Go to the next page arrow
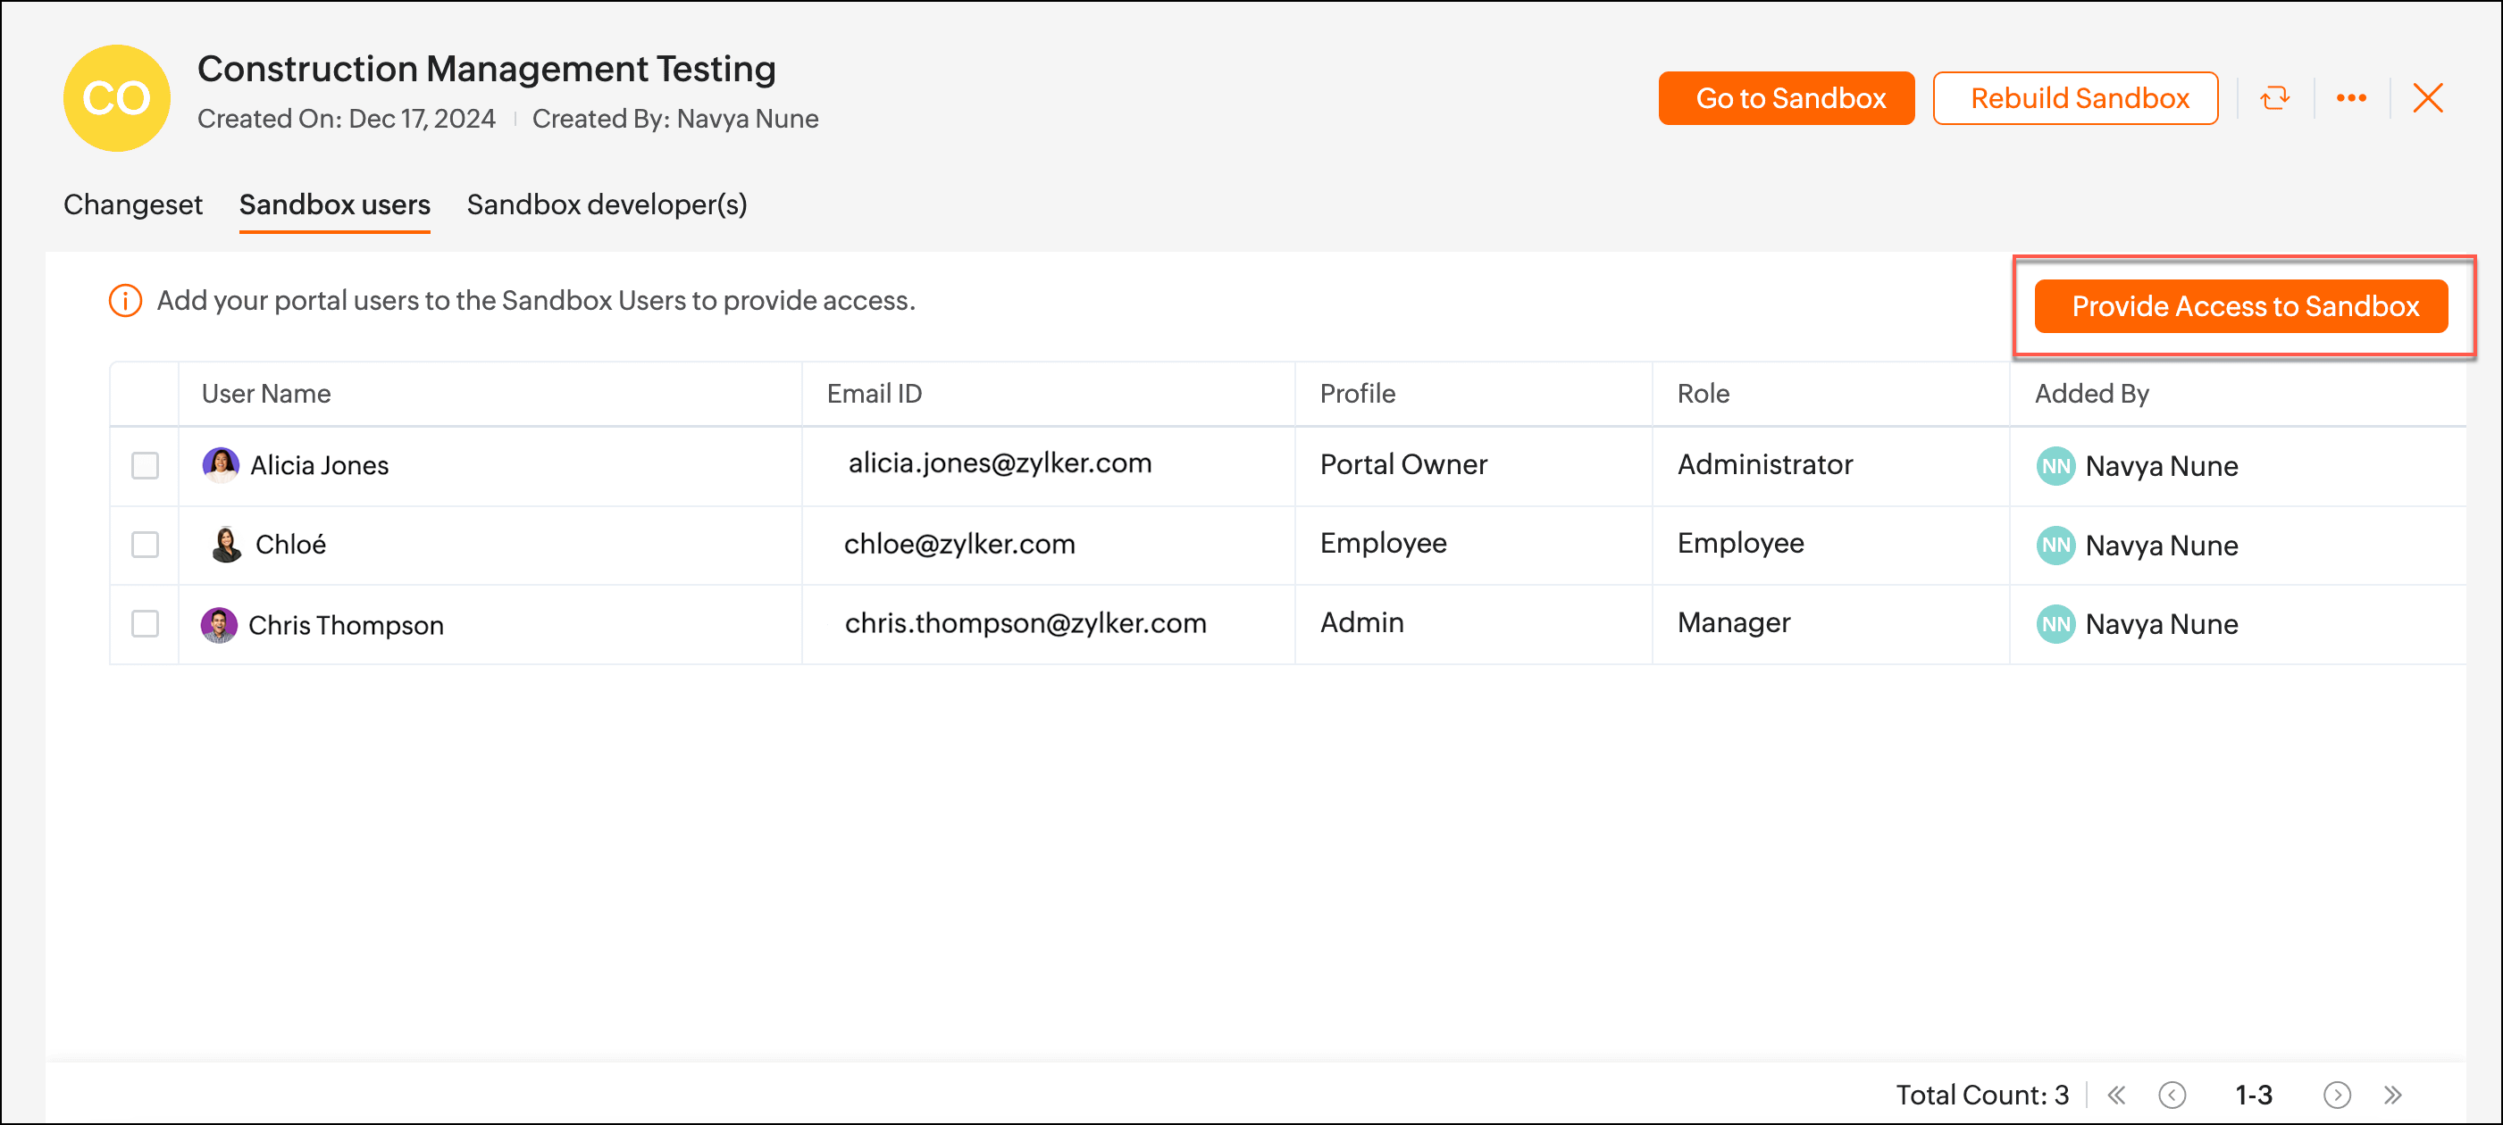2503x1125 pixels. point(2336,1095)
